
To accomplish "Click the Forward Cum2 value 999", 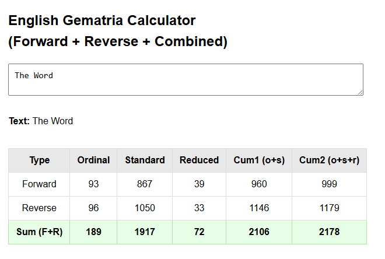I will (x=329, y=184).
